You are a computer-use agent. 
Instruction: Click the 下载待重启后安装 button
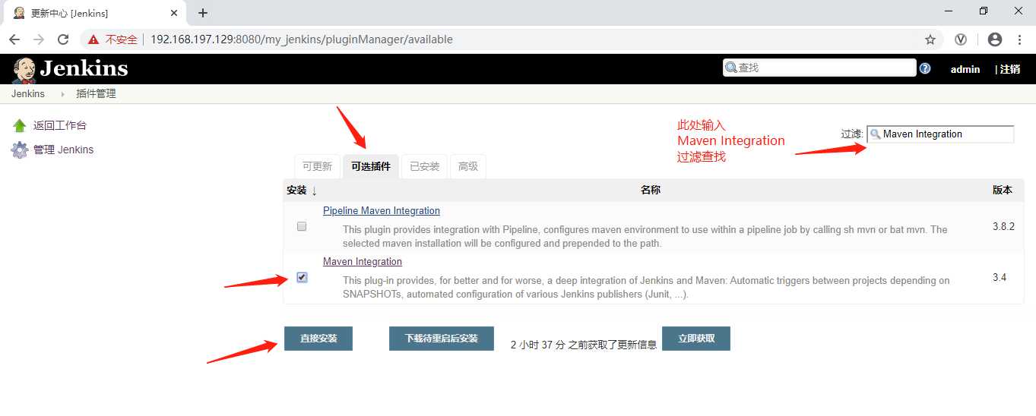(x=442, y=339)
